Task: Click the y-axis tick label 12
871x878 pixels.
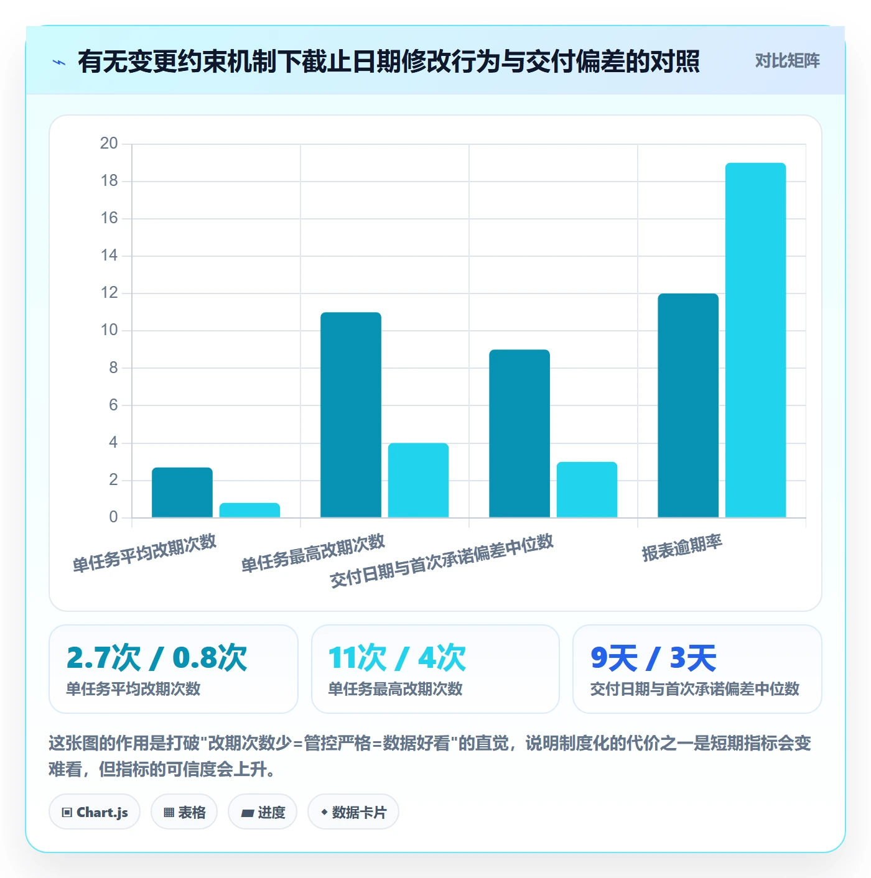Action: point(109,293)
